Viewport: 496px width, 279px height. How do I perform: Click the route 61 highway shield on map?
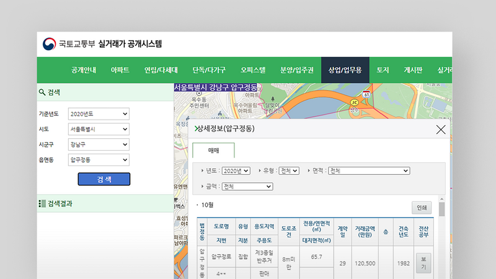point(366,93)
